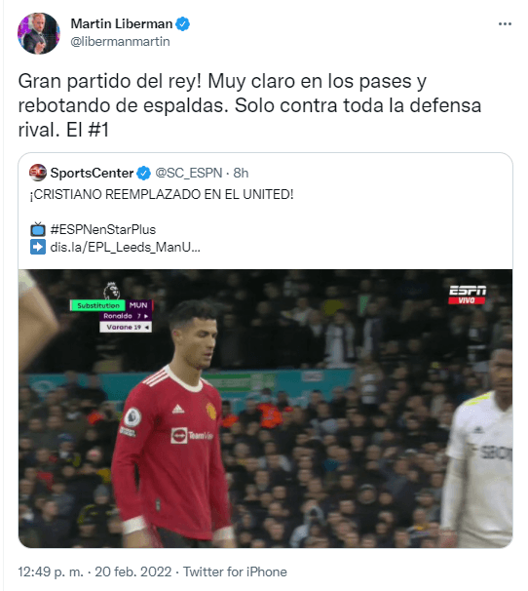Follow the dis.la/EPL_Leeds_ManU link
Screen dimensions: 528x591
pyautogui.click(x=125, y=248)
